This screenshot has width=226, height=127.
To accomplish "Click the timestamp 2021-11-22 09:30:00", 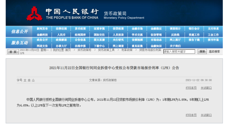I will (x=199, y=80).
